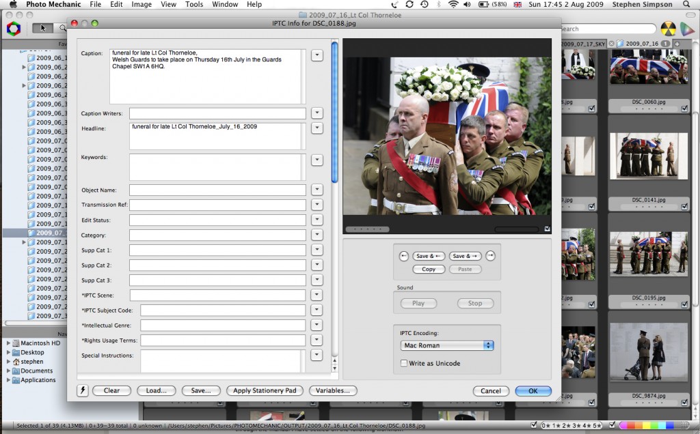Screen dimensions: 700x434
Task: Go to next image with right arrow
Action: 490,256
